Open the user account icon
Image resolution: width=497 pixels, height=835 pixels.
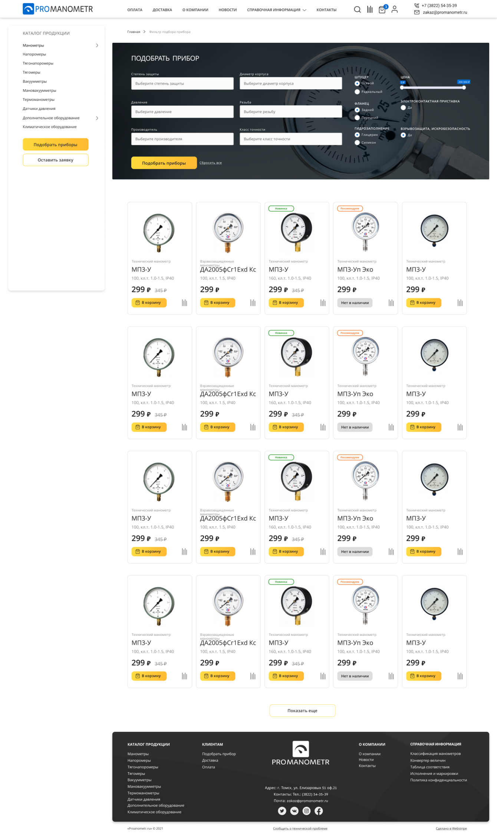tap(395, 9)
